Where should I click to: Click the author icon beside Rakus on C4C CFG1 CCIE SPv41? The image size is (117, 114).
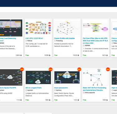[x=26, y=41]
